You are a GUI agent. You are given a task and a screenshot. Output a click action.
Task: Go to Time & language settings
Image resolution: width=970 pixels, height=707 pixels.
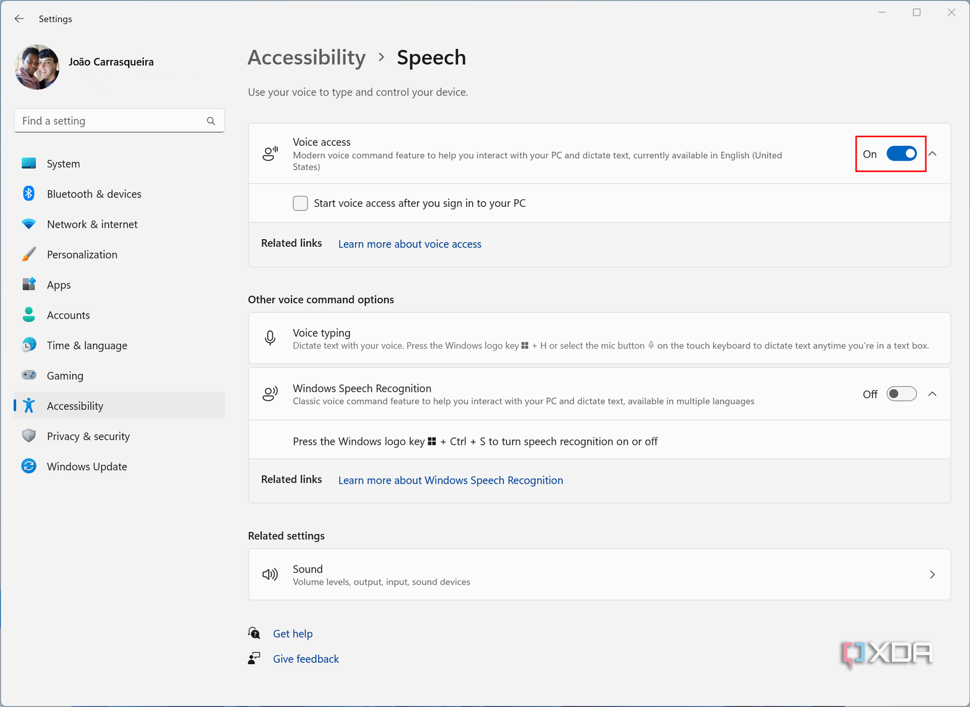pos(87,345)
